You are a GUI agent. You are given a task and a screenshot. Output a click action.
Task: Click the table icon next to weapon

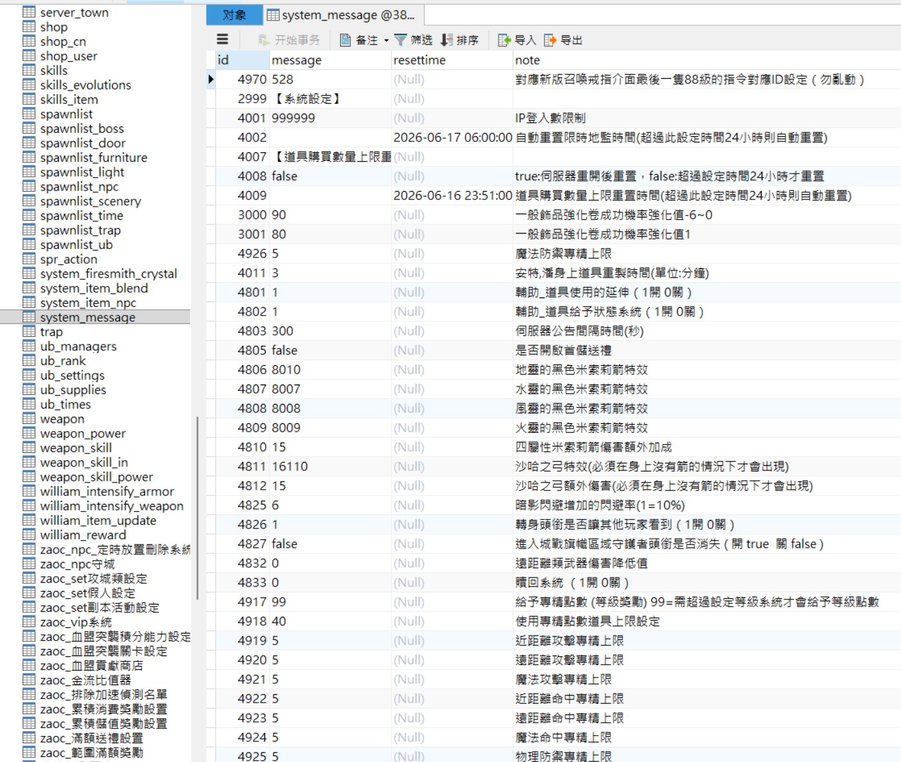pyautogui.click(x=29, y=419)
